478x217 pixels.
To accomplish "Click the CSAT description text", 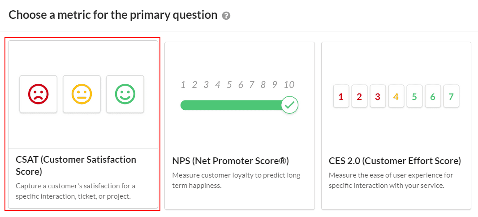I will (76, 191).
